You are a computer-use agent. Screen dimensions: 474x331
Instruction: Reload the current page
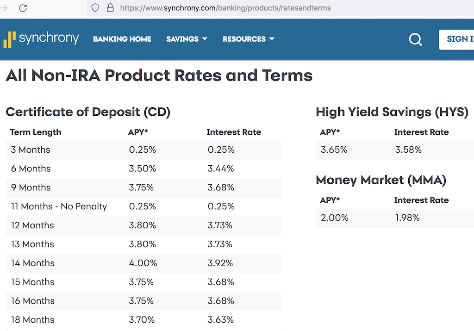[23, 7]
